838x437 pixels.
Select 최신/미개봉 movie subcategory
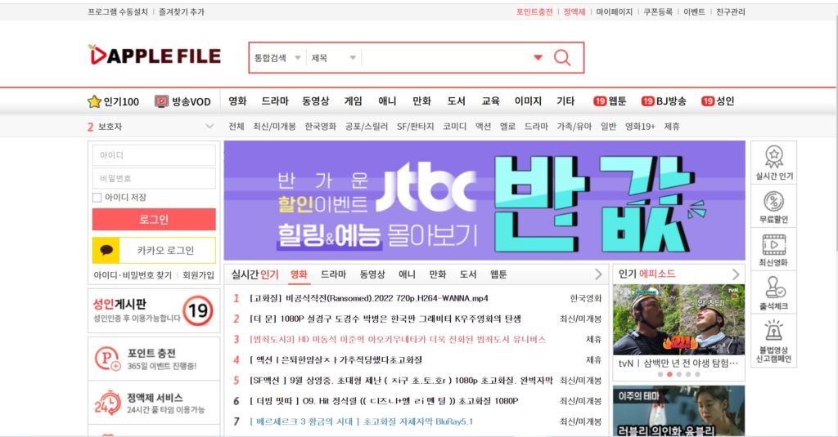point(274,127)
